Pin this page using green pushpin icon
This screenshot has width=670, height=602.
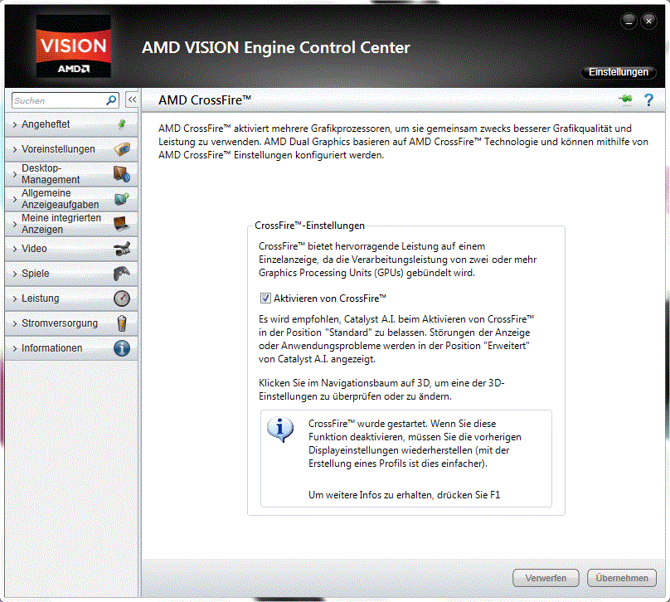pyautogui.click(x=625, y=100)
